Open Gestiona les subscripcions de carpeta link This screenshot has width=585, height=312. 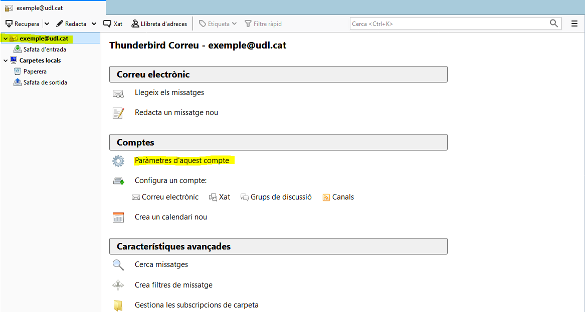coord(197,305)
